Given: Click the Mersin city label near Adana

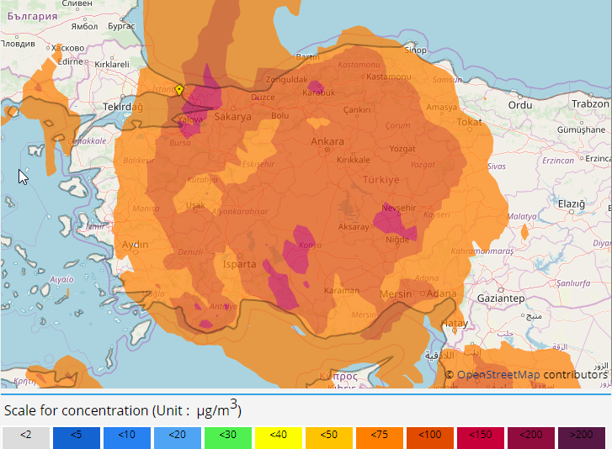Looking at the screenshot, I should pos(396,294).
